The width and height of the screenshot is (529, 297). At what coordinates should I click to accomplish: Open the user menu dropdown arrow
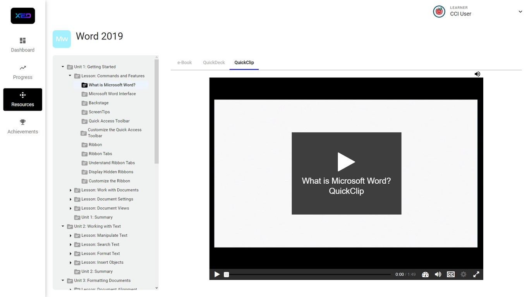coord(520,12)
